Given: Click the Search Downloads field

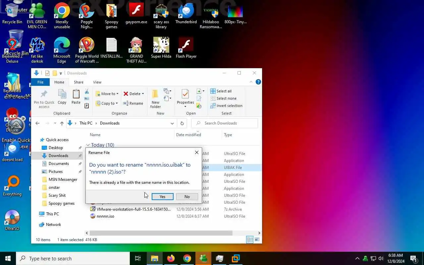Looking at the screenshot, I should [x=225, y=123].
